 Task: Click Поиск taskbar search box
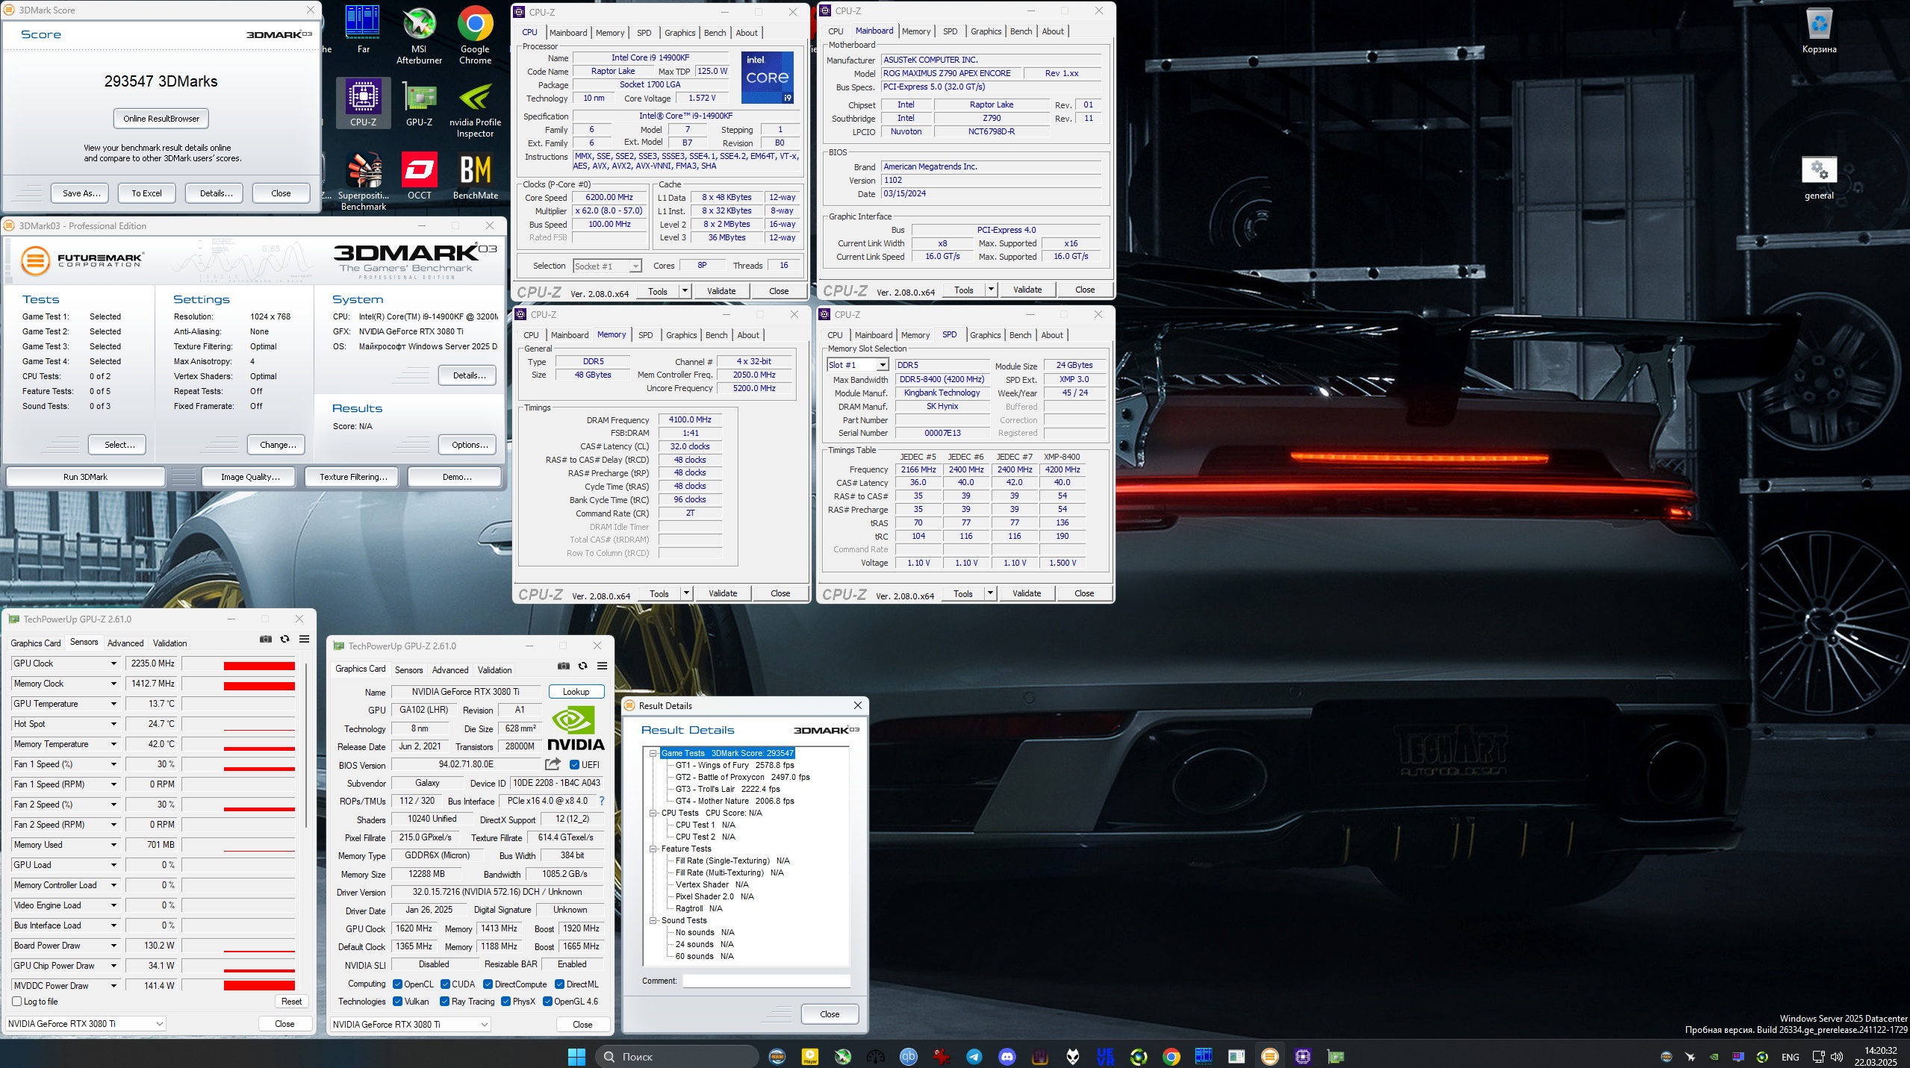(x=677, y=1056)
